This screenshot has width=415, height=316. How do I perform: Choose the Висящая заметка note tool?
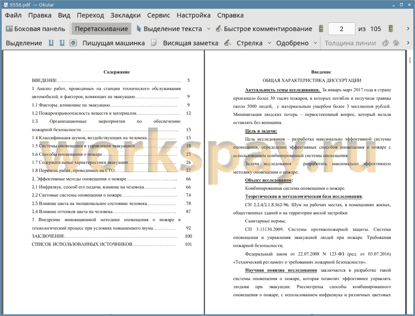(x=190, y=43)
